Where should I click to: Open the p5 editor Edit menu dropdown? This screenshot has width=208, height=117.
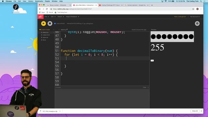pos(53,17)
